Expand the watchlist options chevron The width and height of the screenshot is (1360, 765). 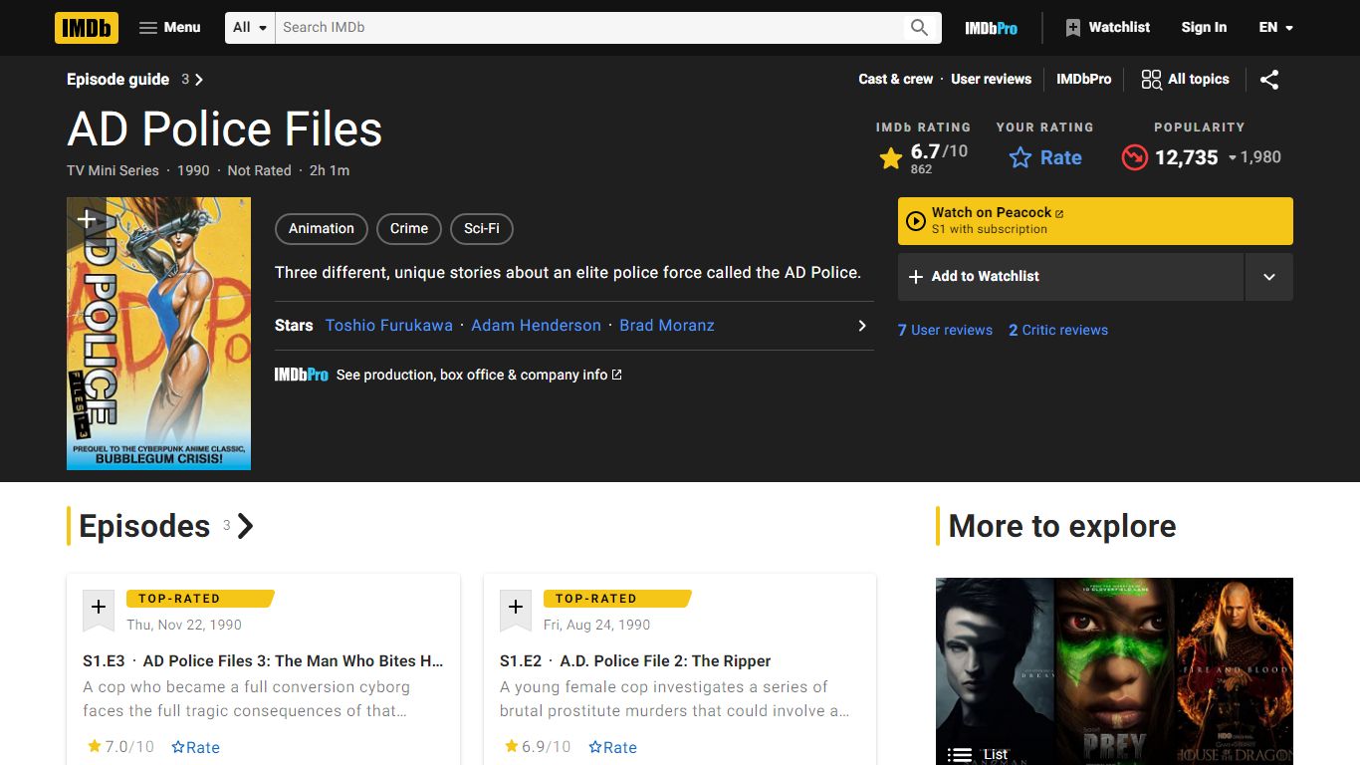1269,277
